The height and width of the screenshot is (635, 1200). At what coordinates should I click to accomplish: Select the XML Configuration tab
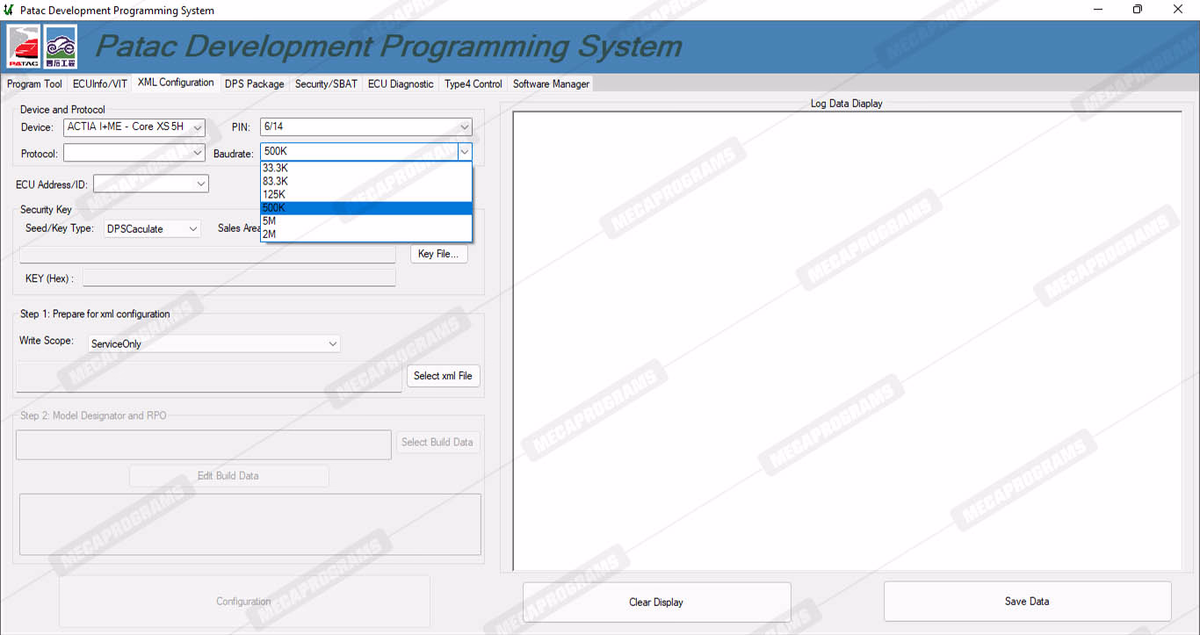[176, 83]
